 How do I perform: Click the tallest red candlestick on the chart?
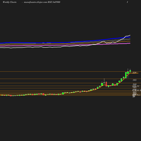(106, 84)
